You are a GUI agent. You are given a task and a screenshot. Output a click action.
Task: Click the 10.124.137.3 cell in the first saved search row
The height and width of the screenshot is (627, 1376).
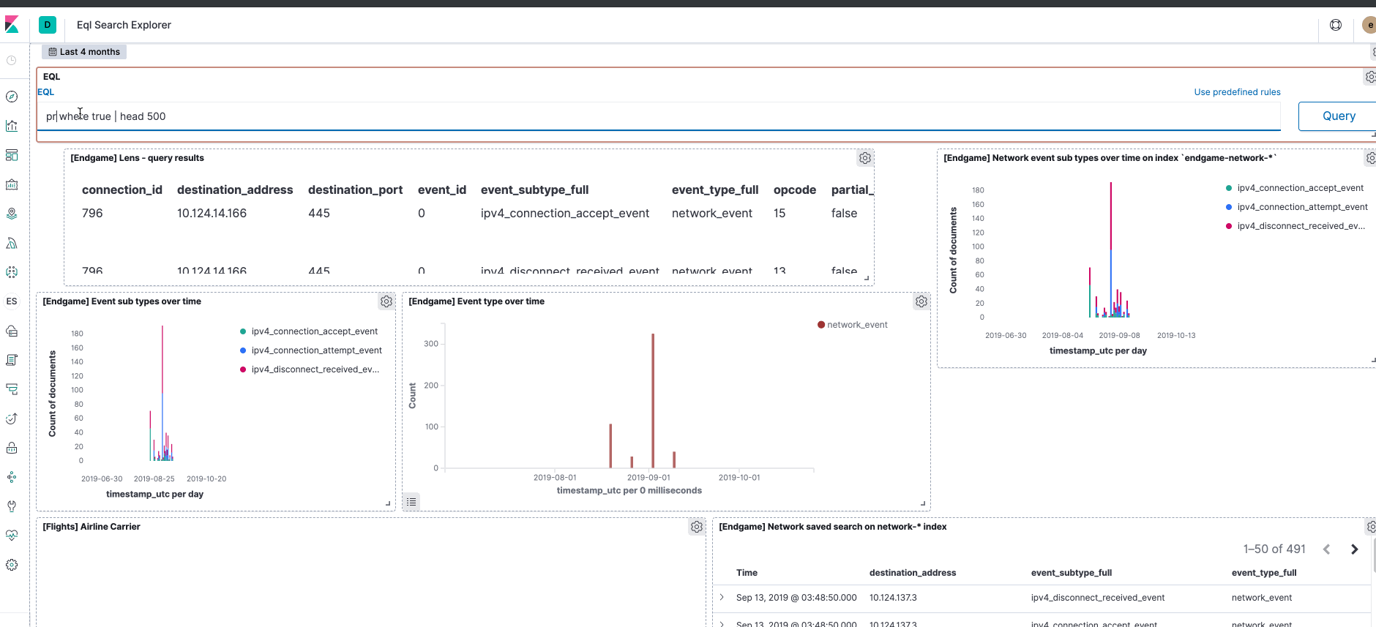tap(893, 598)
